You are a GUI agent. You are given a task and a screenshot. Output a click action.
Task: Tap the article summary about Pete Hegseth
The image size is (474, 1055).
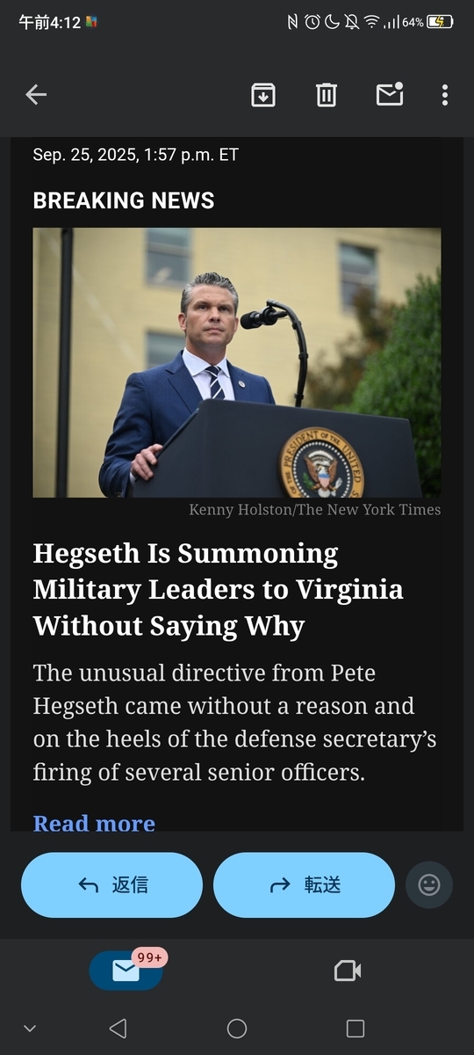pos(235,723)
